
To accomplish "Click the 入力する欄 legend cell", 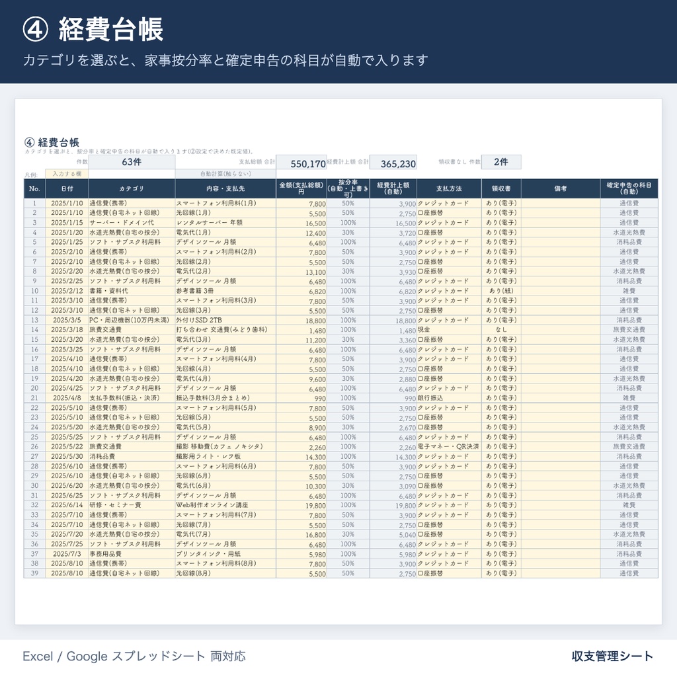I will coord(67,174).
